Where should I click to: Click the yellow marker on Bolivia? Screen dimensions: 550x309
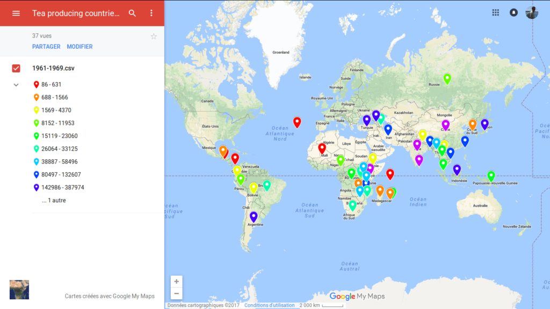pos(254,187)
